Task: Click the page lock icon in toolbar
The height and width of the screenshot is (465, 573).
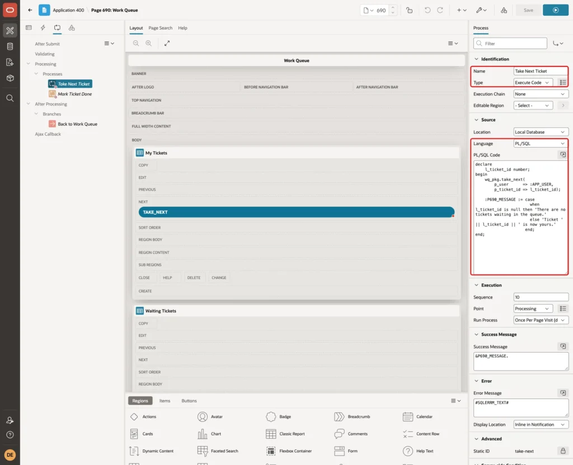Action: 409,10
